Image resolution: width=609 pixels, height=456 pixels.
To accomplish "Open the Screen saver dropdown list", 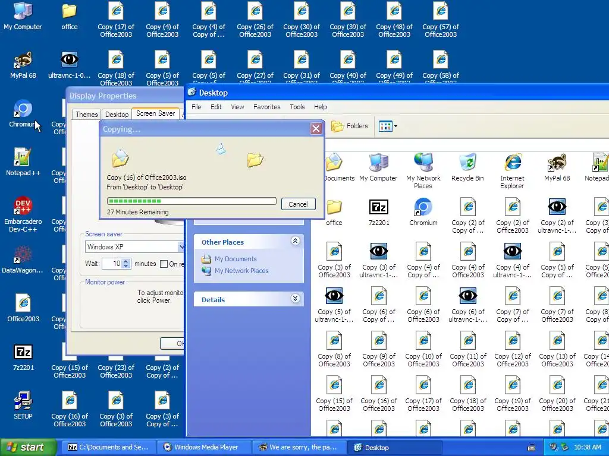I will click(181, 246).
